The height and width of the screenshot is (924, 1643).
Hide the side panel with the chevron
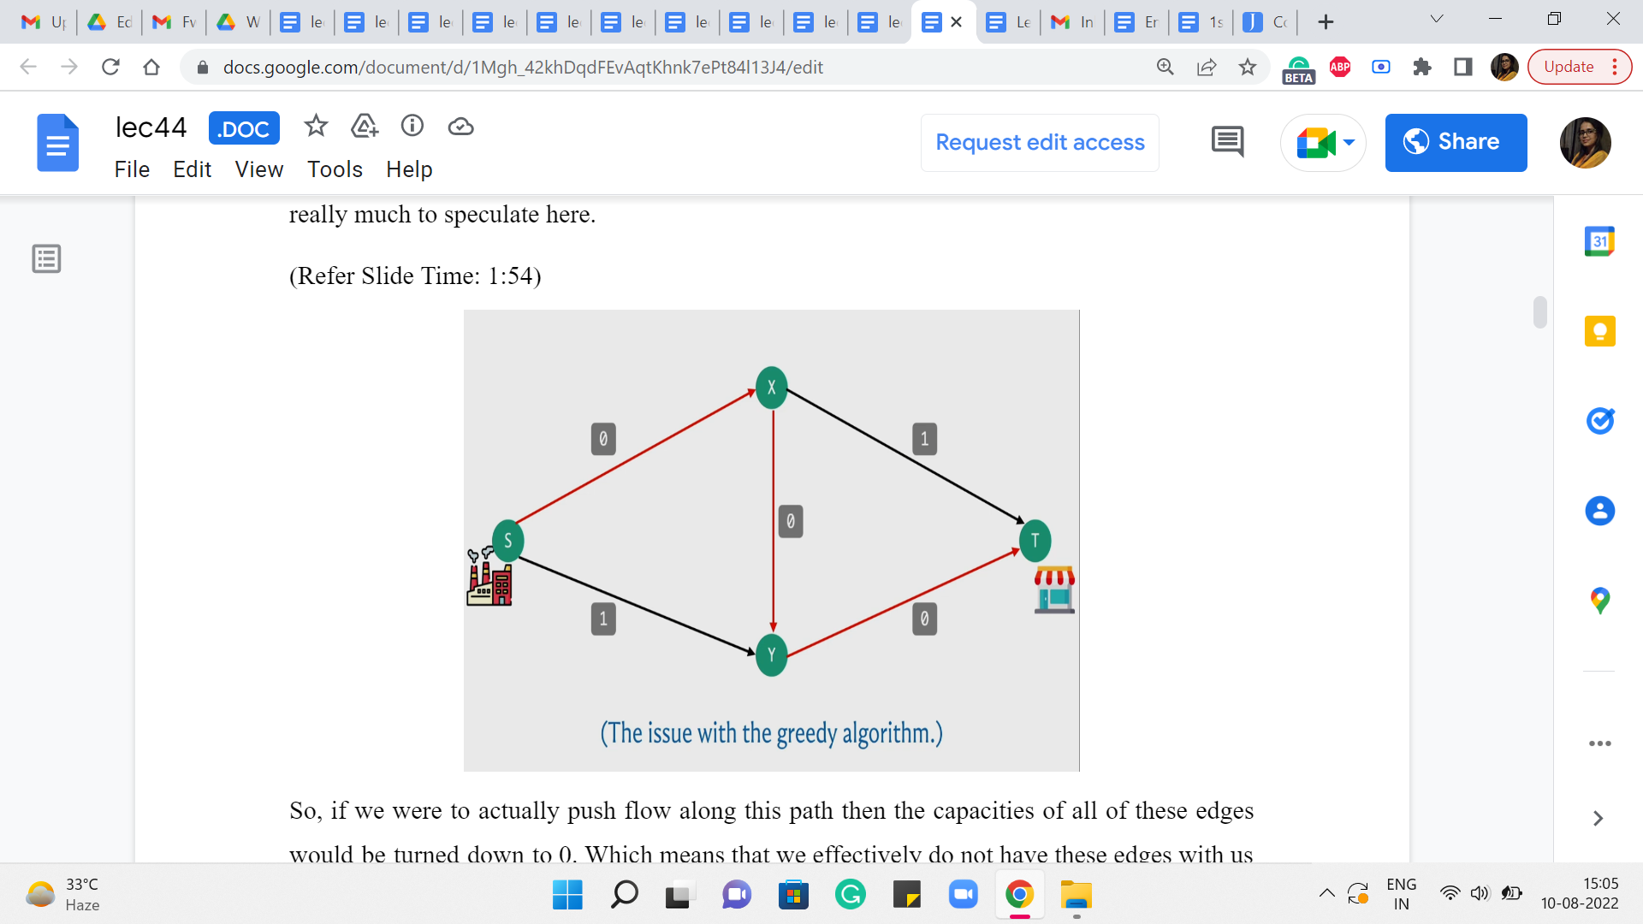[x=1598, y=819]
